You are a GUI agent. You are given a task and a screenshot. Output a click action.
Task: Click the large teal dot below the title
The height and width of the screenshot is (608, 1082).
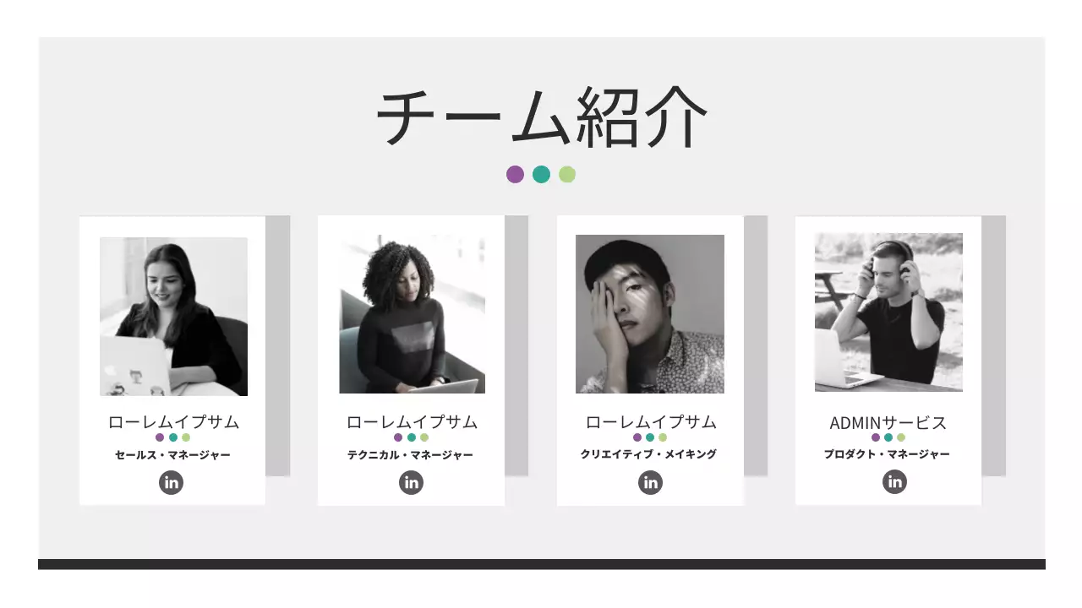541,175
